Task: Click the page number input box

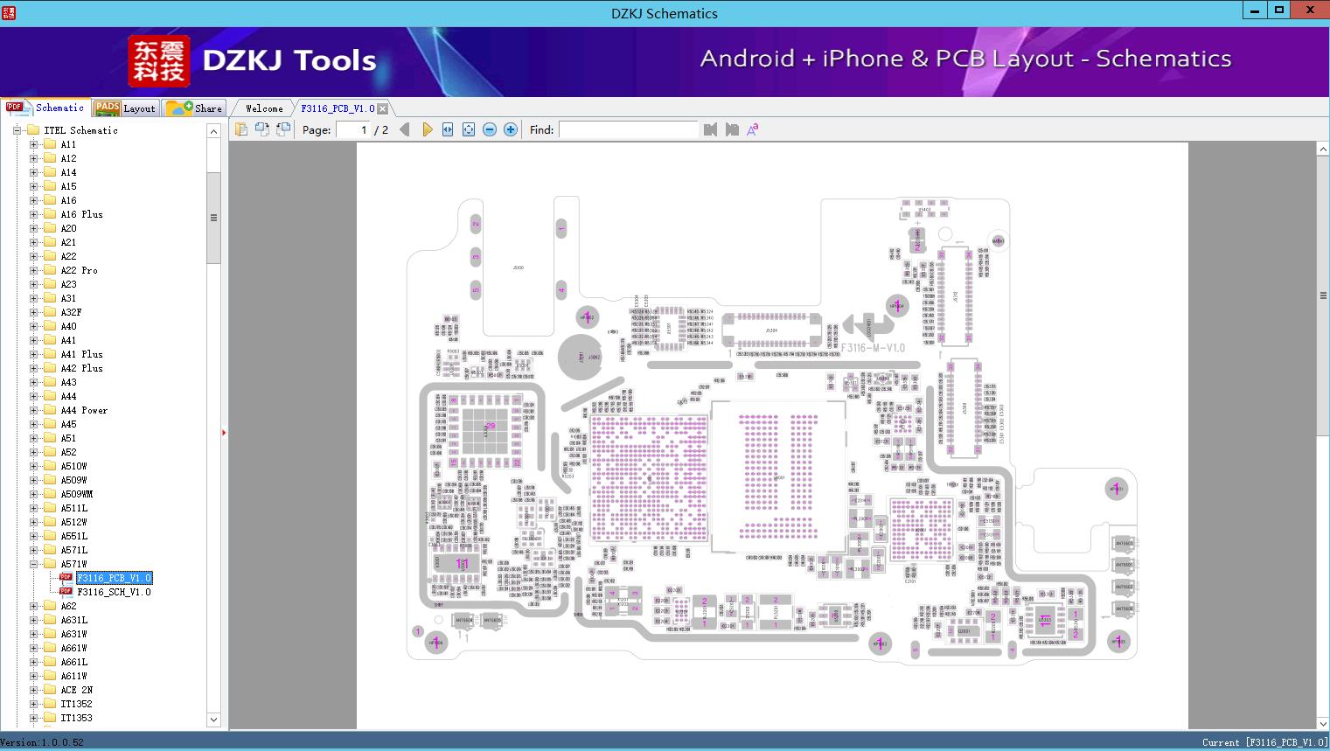Action: click(353, 129)
